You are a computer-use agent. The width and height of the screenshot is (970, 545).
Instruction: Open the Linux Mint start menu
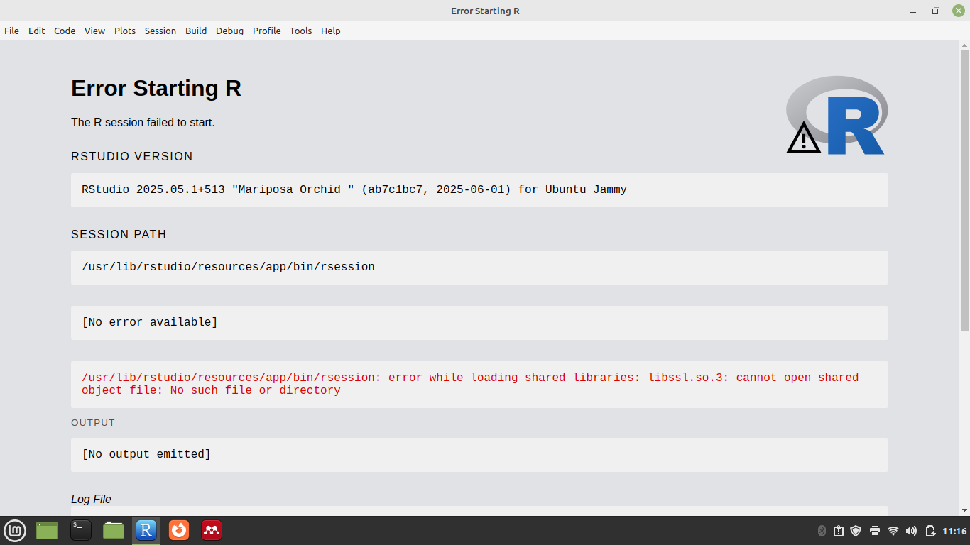15,530
